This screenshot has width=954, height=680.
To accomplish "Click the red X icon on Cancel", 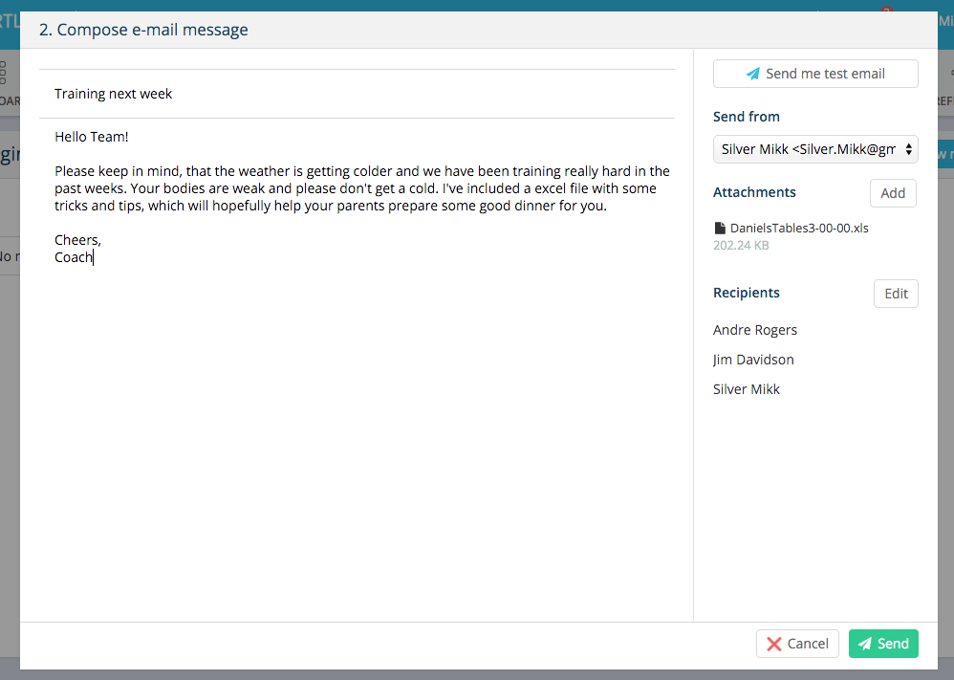I will [774, 644].
